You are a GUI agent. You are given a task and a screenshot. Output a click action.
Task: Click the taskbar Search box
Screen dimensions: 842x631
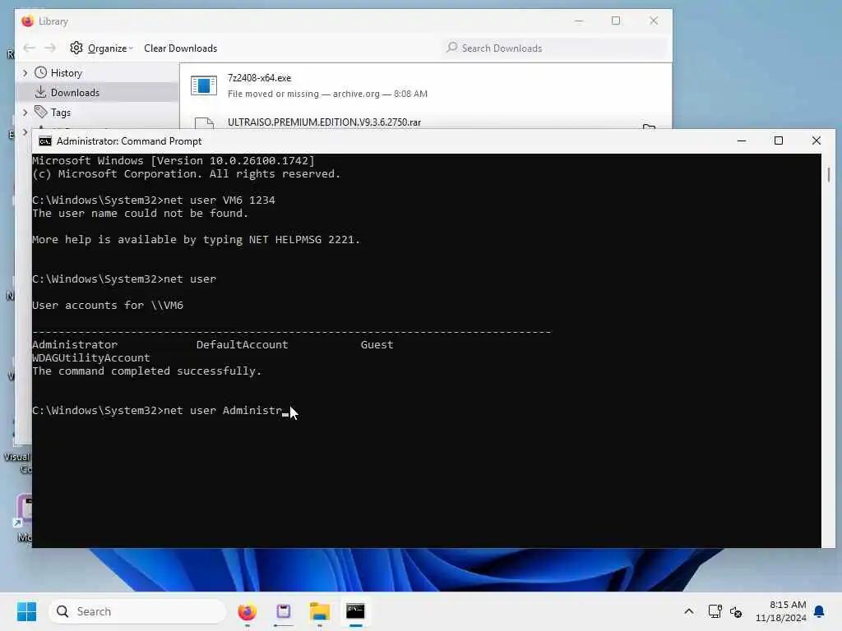[x=137, y=611]
